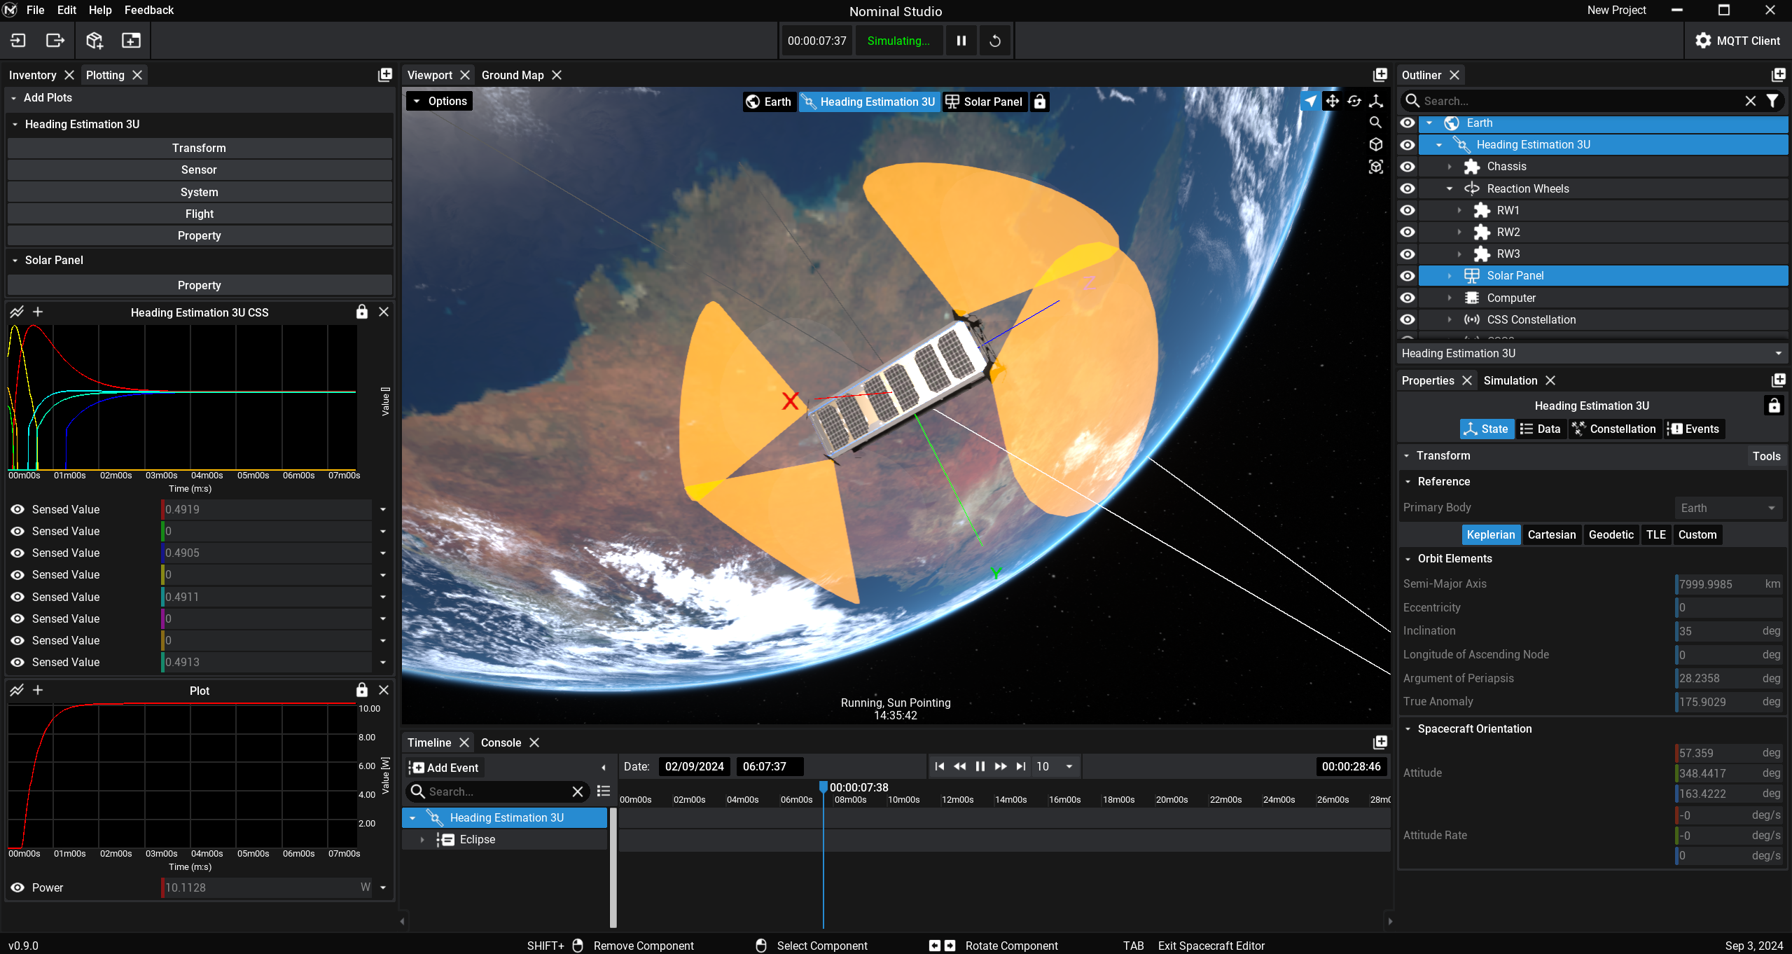The image size is (1792, 954).
Task: Click Properties panel lock icon
Action: coord(1774,406)
